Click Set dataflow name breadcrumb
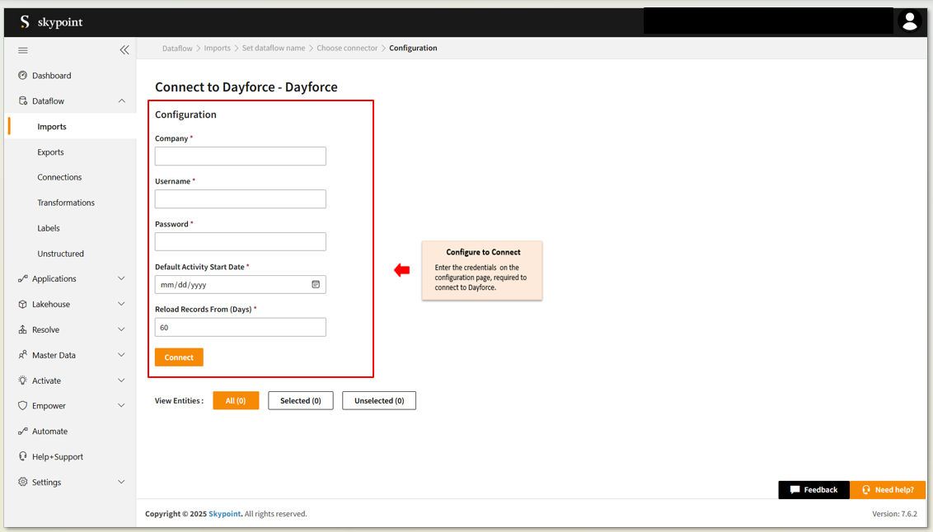Screen dimensions: 933x532 tap(274, 48)
